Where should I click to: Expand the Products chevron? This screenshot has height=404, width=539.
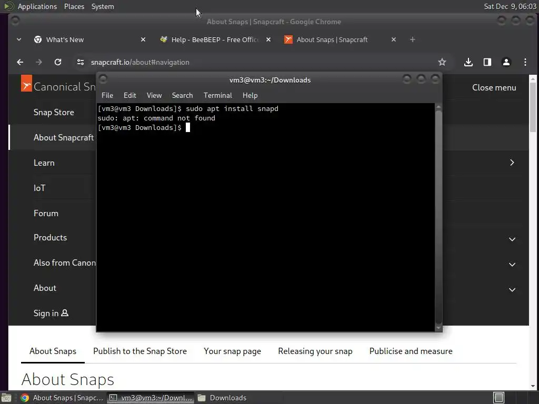[512, 239]
